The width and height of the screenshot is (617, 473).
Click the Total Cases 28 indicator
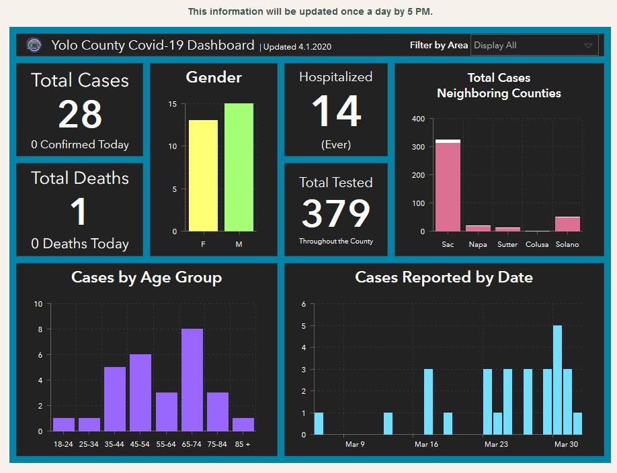pyautogui.click(x=80, y=111)
